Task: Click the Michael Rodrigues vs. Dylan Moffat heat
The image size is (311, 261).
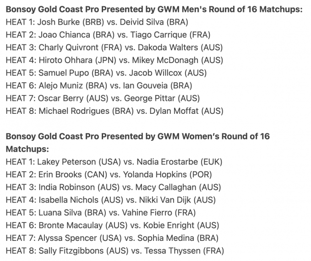Action: pos(115,111)
